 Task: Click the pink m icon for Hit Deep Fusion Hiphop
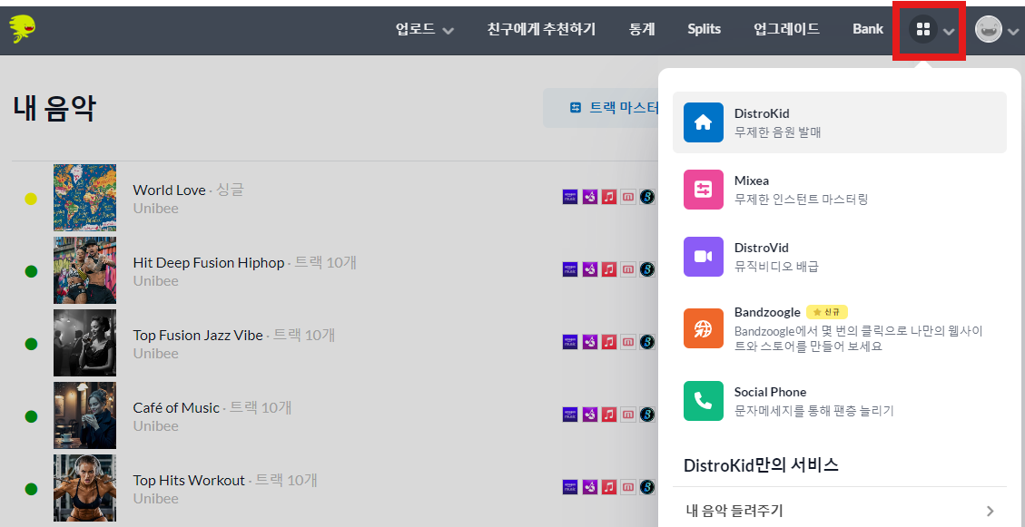(628, 269)
